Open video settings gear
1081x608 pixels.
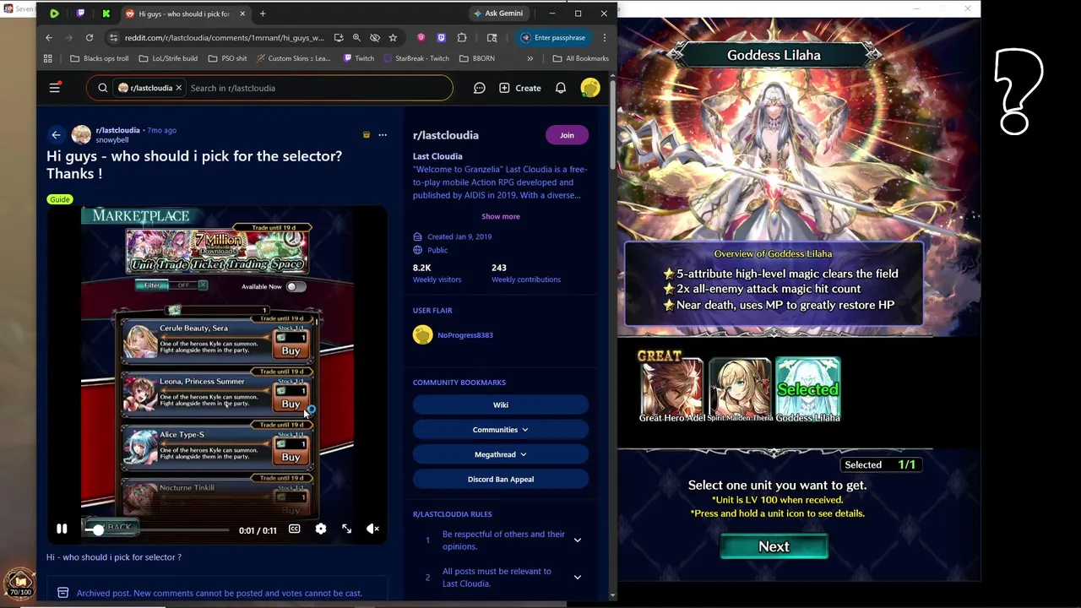pos(320,529)
